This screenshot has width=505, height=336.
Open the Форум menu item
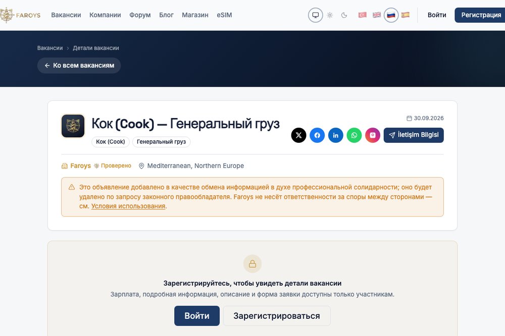click(140, 15)
